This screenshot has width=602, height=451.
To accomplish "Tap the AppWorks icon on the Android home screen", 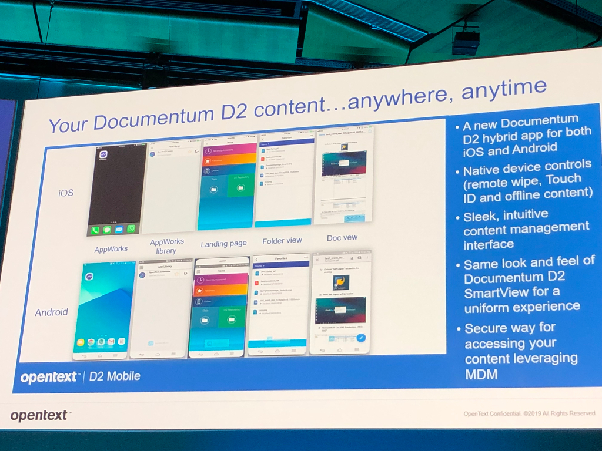I will point(89,277).
